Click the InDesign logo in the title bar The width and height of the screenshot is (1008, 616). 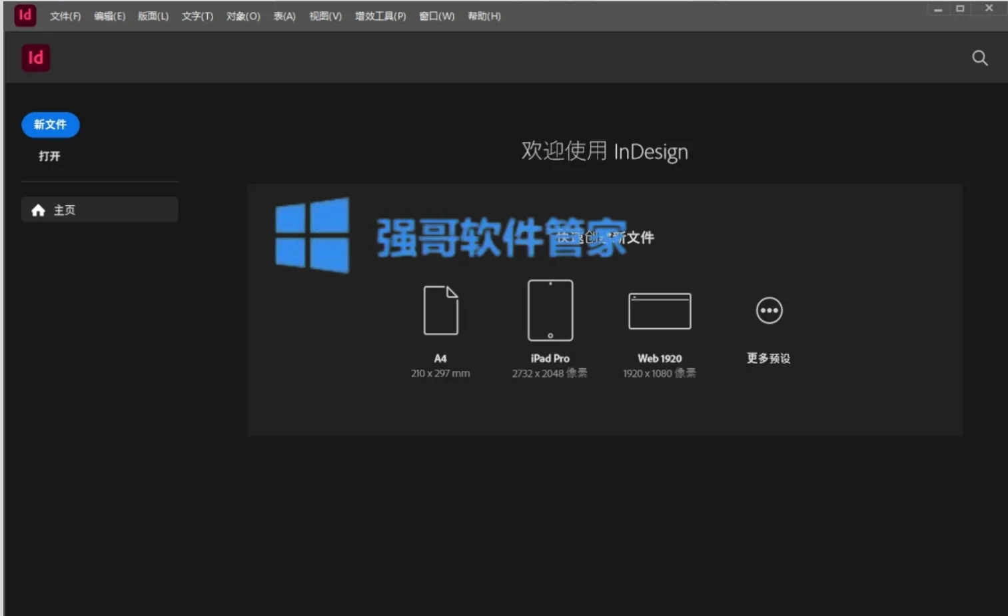[x=25, y=15]
